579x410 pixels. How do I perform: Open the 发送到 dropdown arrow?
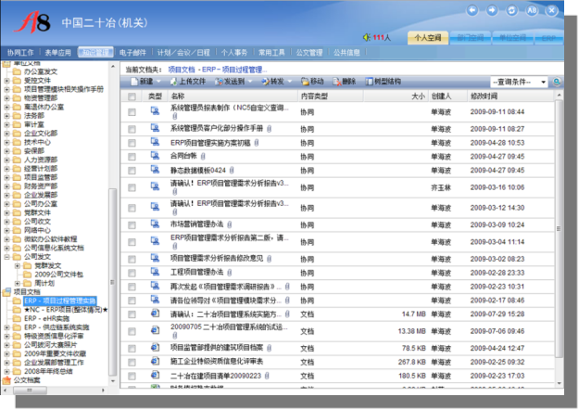pyautogui.click(x=250, y=82)
